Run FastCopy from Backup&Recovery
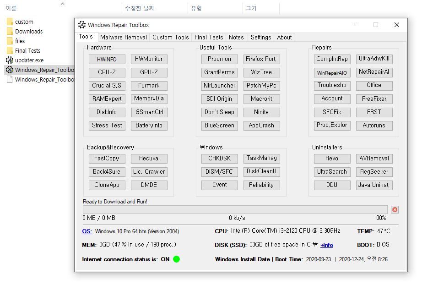Viewport: 422px width, 307px height. (x=107, y=159)
